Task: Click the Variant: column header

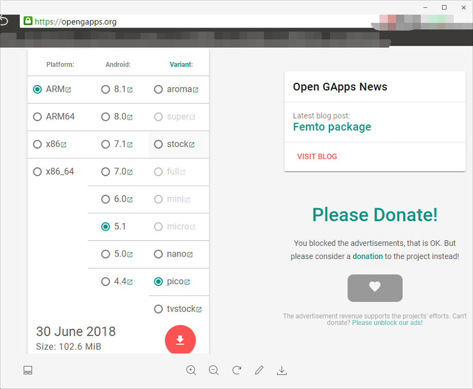Action: (x=181, y=64)
